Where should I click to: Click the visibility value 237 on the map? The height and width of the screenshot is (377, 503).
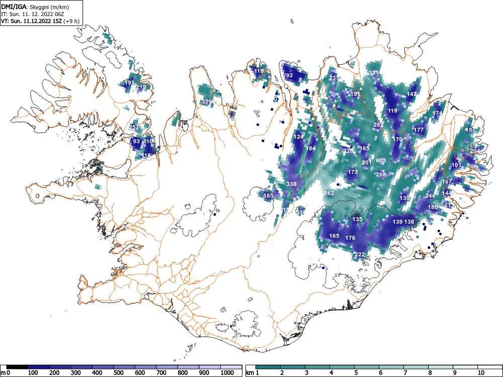pos(333,78)
